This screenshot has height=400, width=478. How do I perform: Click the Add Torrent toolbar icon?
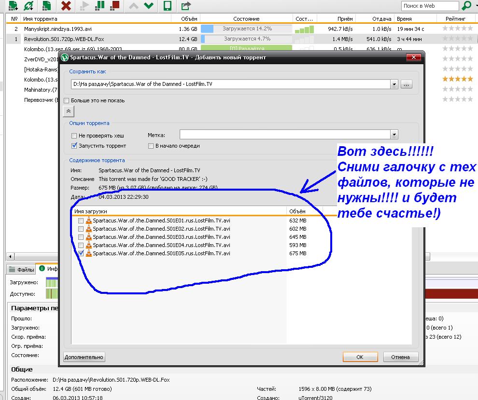pos(13,6)
